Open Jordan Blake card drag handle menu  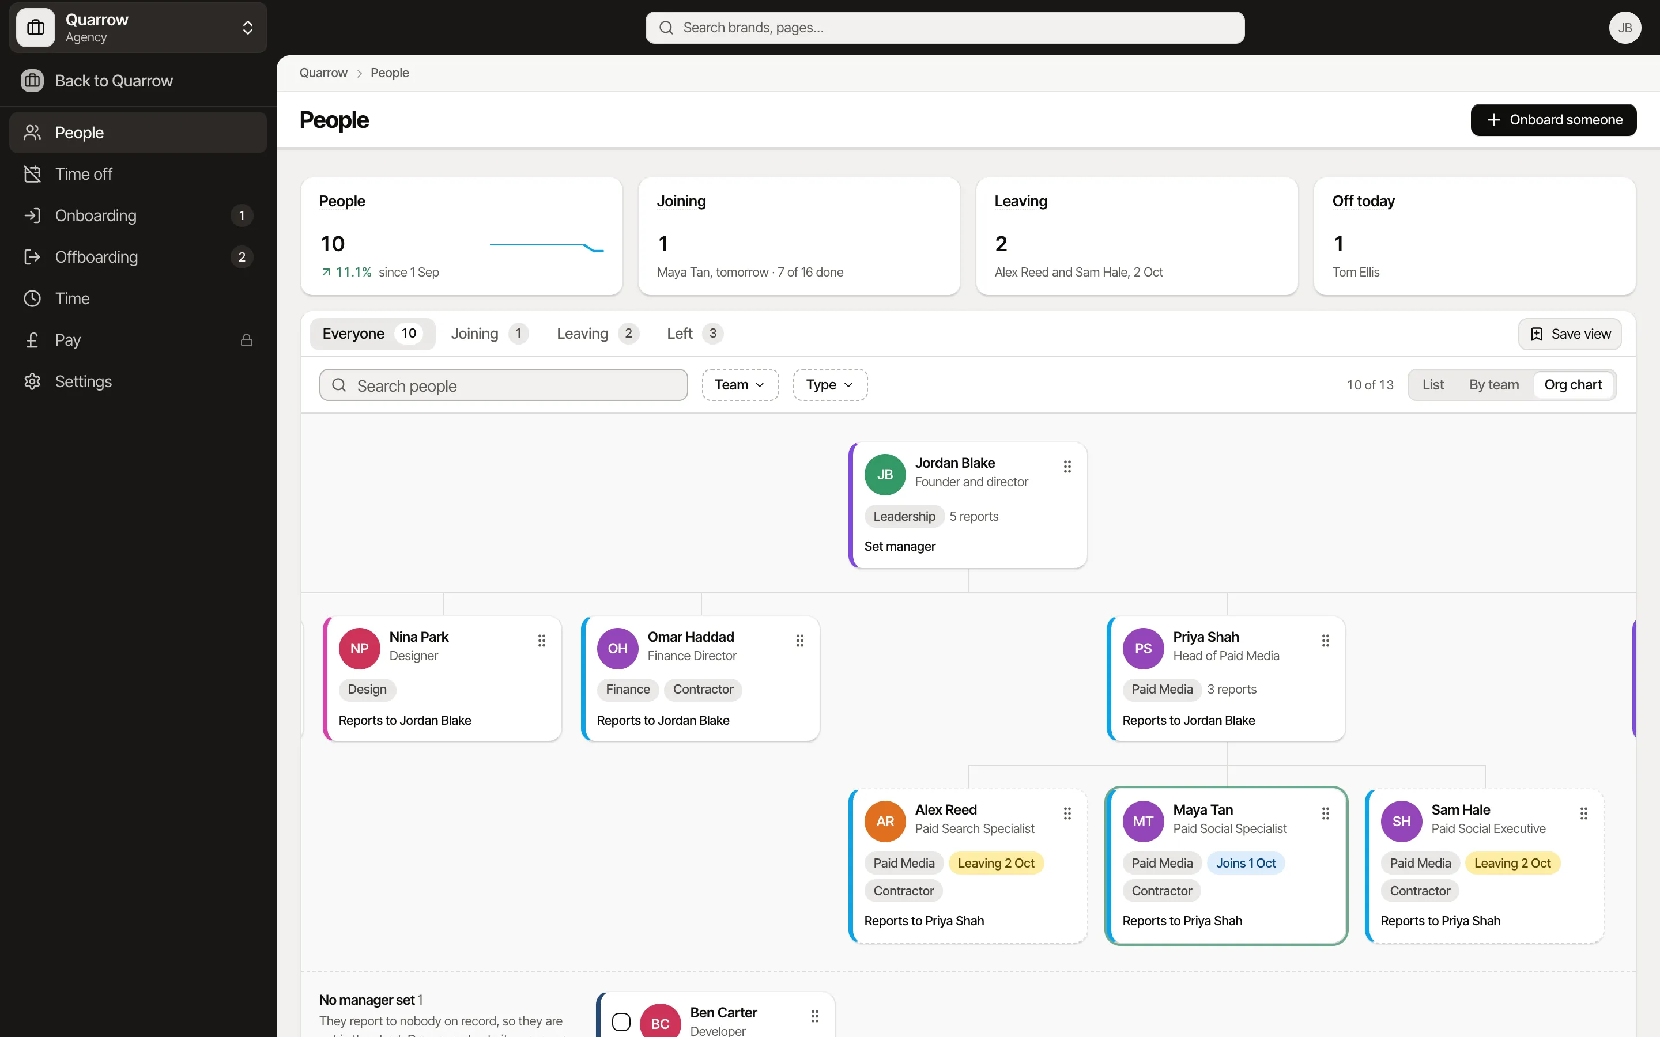pos(1067,467)
